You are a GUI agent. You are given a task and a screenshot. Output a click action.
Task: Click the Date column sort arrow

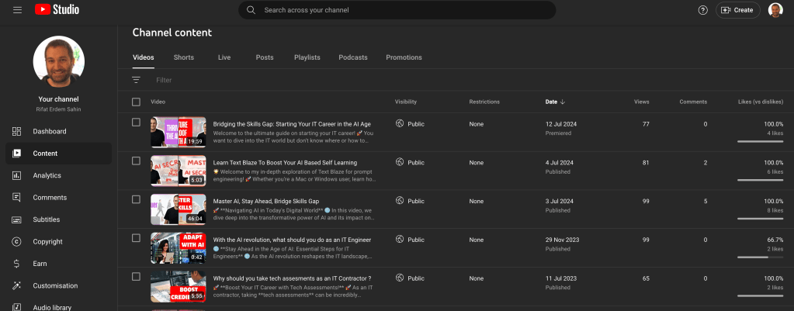[x=563, y=102]
